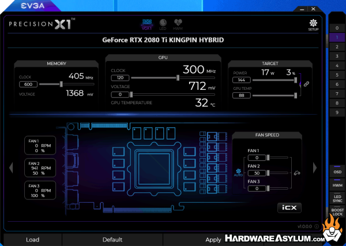Screen dimensions: 346x246
Task: Click the left arrow to previous page
Action: click(11, 168)
